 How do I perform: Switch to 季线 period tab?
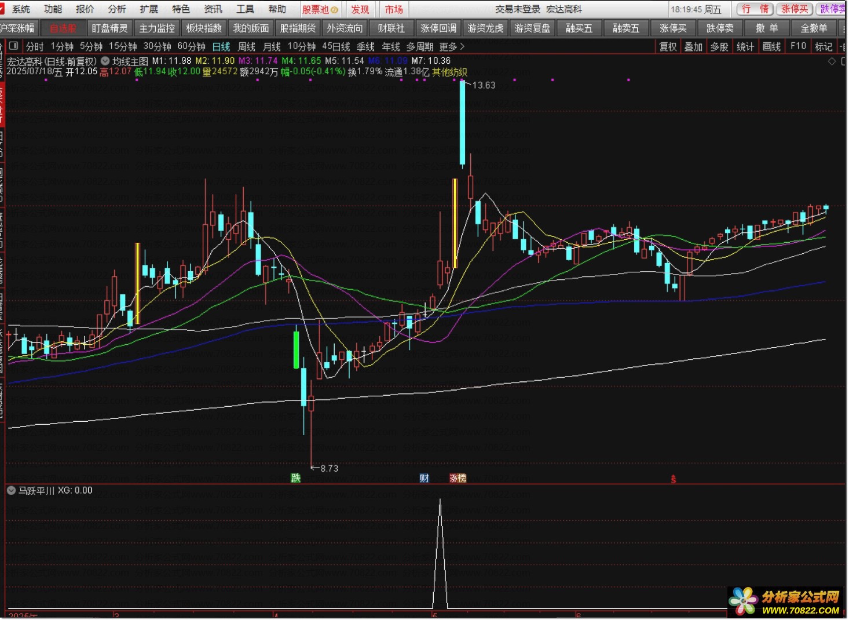(365, 46)
